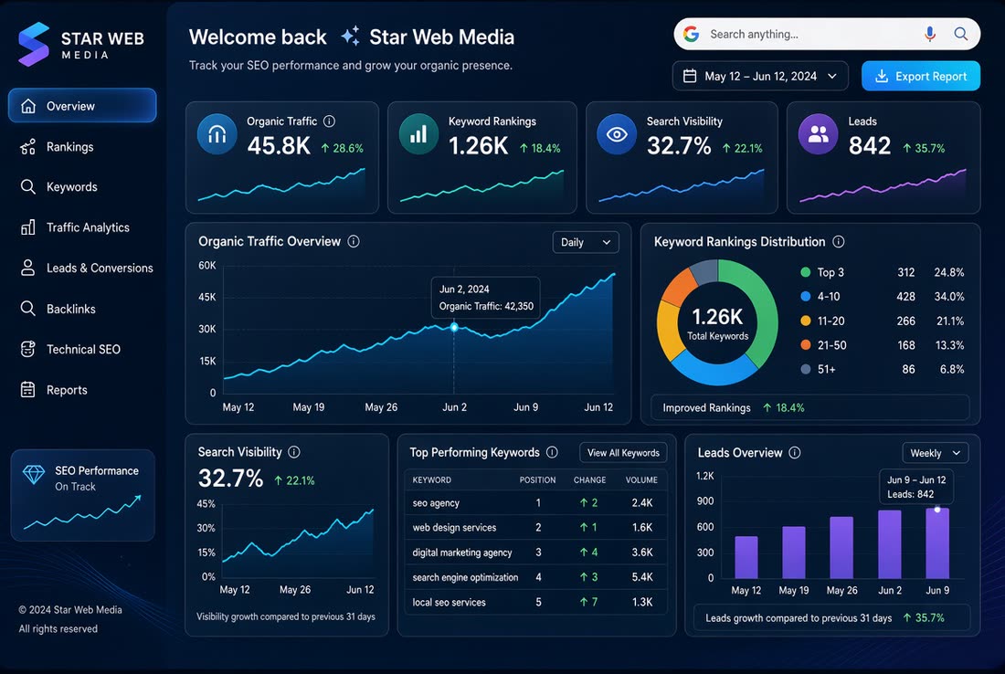Click the Jun 2 data point marker on traffic chart
Screen dimensions: 1005x674
tap(454, 327)
